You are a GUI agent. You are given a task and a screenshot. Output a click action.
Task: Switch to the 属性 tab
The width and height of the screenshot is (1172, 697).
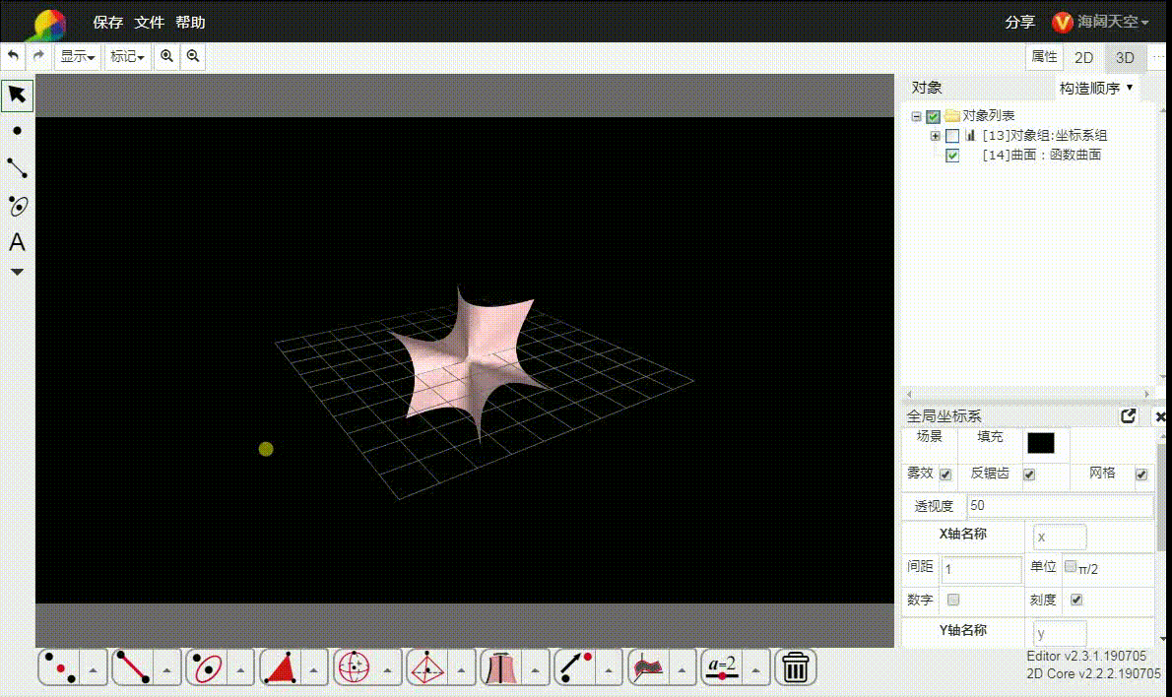click(1044, 57)
